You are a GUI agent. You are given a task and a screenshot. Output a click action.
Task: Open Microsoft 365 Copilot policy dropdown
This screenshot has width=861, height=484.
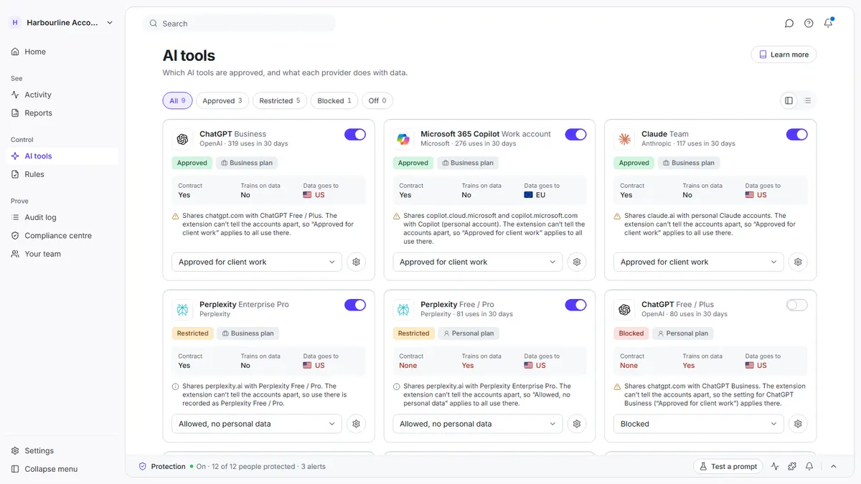tap(478, 262)
